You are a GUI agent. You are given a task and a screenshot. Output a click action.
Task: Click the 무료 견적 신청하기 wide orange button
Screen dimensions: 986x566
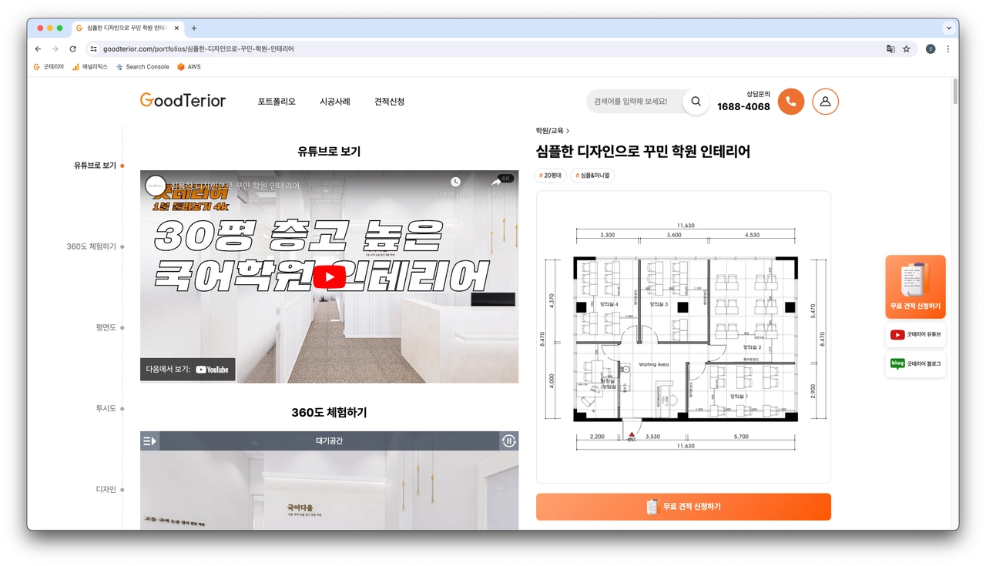pos(683,507)
